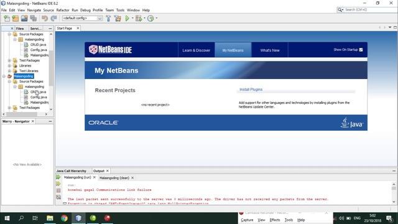Open the Debug Project dropdown arrow
This screenshot has width=398, height=224.
click(144, 18)
